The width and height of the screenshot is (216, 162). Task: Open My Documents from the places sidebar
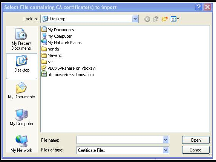[x=21, y=90]
